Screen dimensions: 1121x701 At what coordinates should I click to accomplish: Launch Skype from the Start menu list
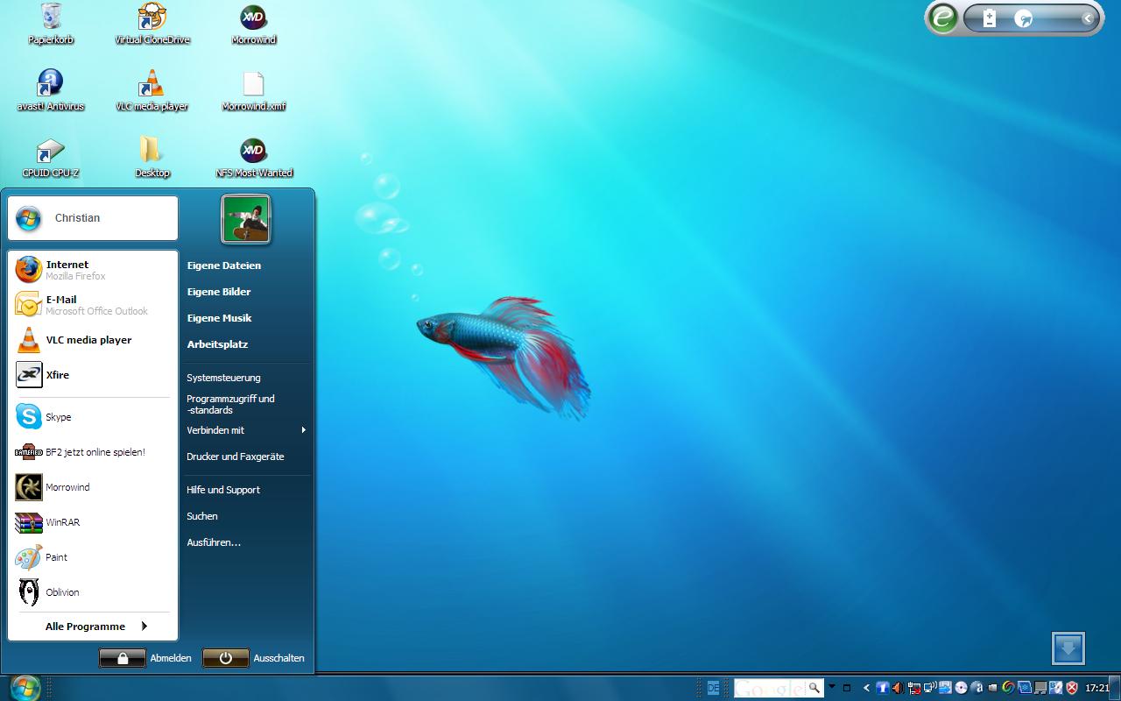[x=58, y=417]
